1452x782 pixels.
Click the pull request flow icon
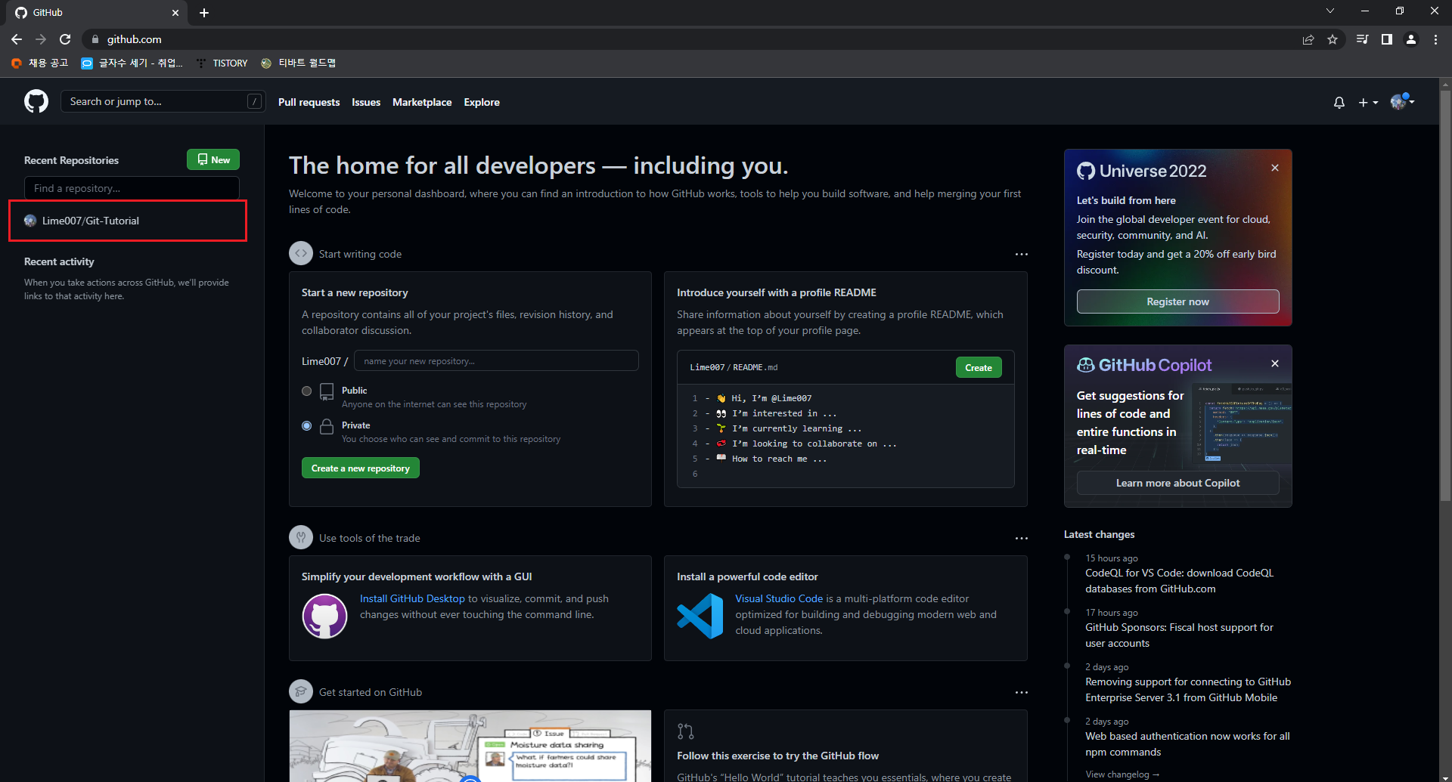coord(685,731)
